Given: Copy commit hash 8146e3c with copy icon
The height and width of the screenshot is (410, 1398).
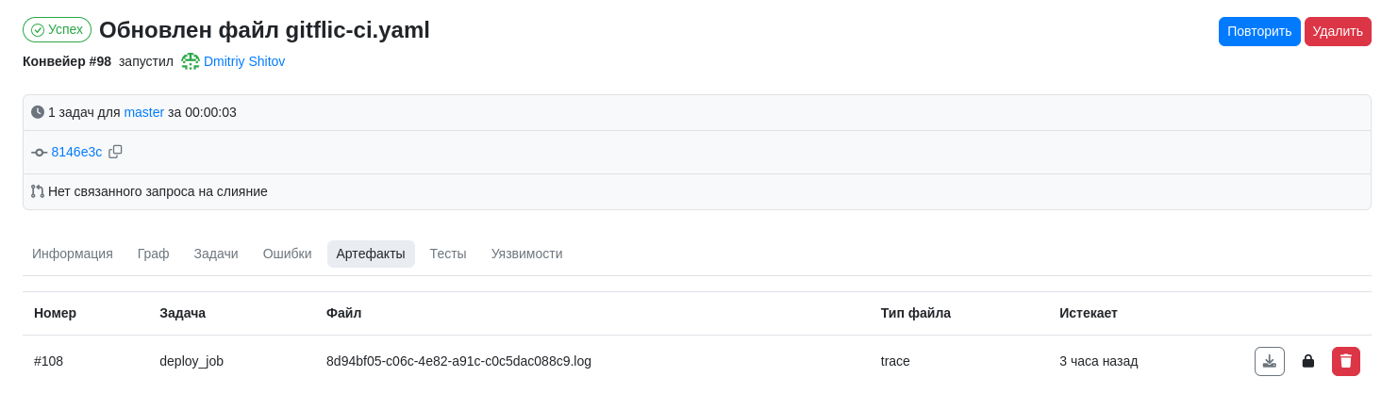Looking at the screenshot, I should (x=115, y=152).
